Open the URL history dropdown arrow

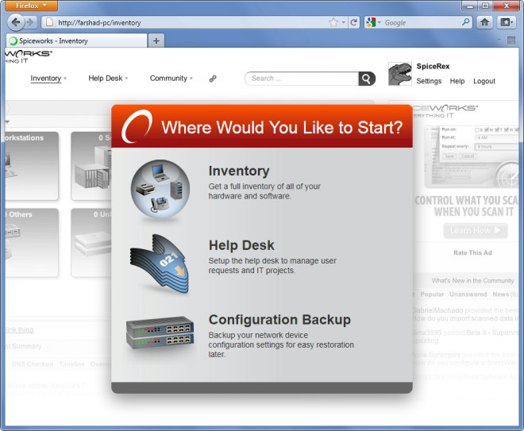click(344, 22)
